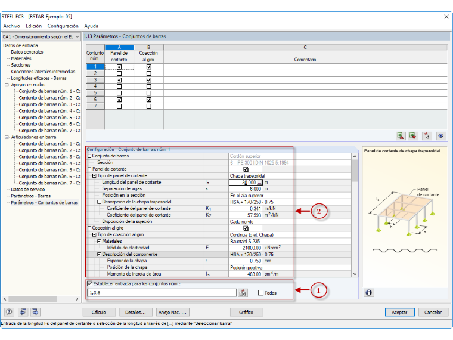Open the Ayuda menu
453x340 pixels.
point(91,26)
